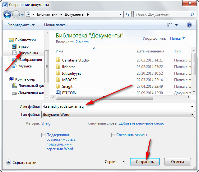Click the Camtasia Studio folder icon
The image size is (199, 172).
pos(58,60)
